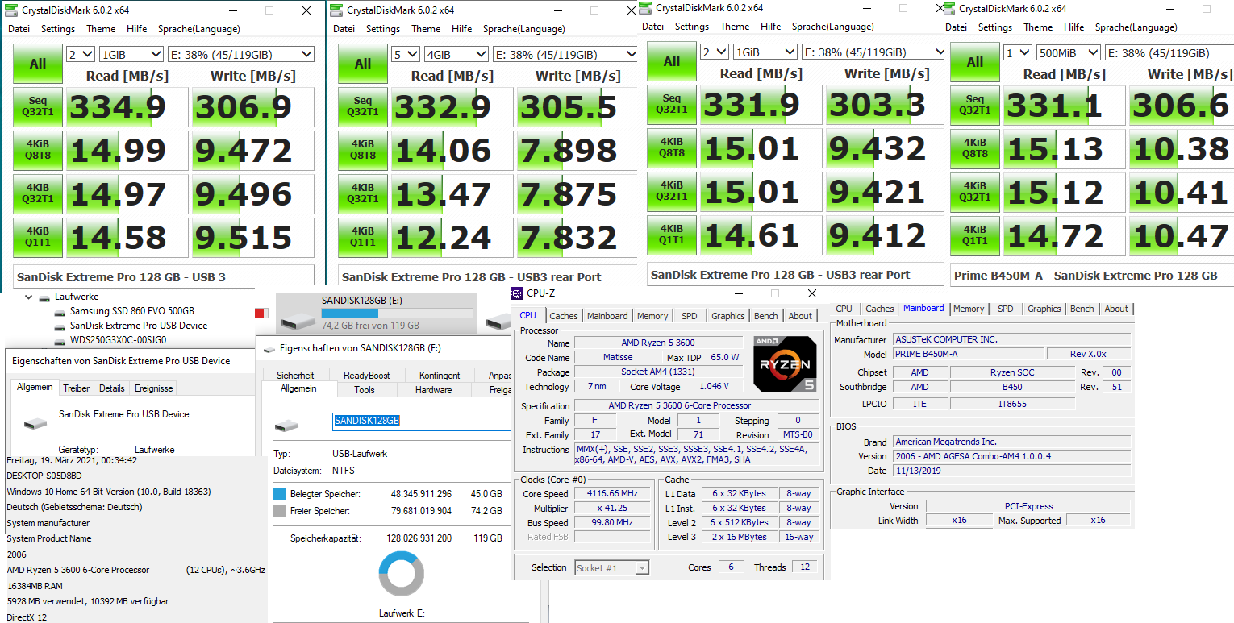Open Sicherheit tab in SANDISK128GB properties

pyautogui.click(x=295, y=376)
